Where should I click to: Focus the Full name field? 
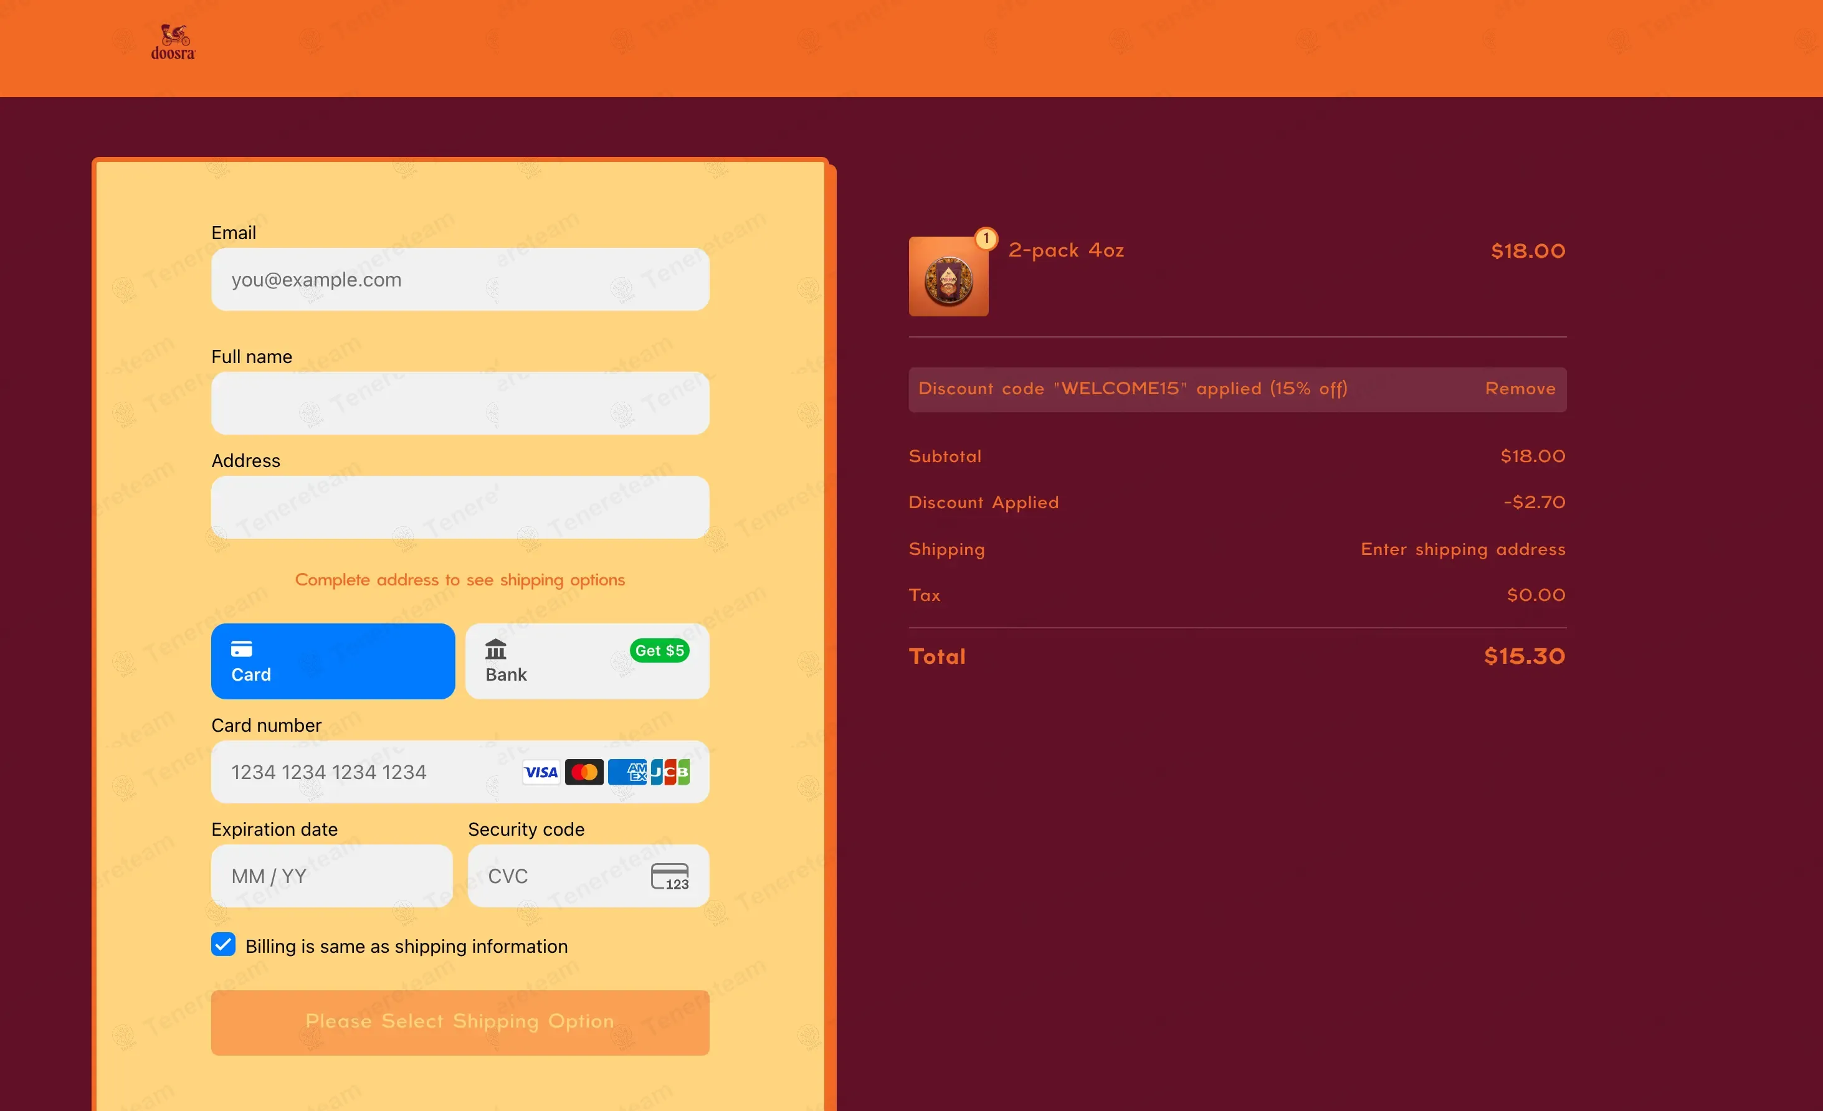click(460, 403)
